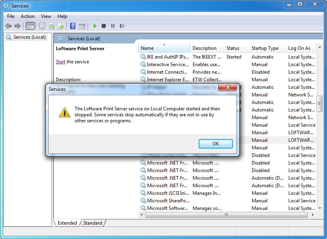Click the "Enables use..." description cell
This screenshot has width=327, height=239.
point(207,65)
